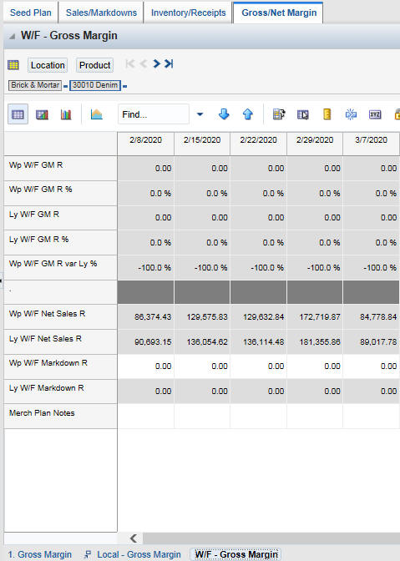The height and width of the screenshot is (561, 400).
Task: Find previous match up arrow
Action: pos(247,114)
